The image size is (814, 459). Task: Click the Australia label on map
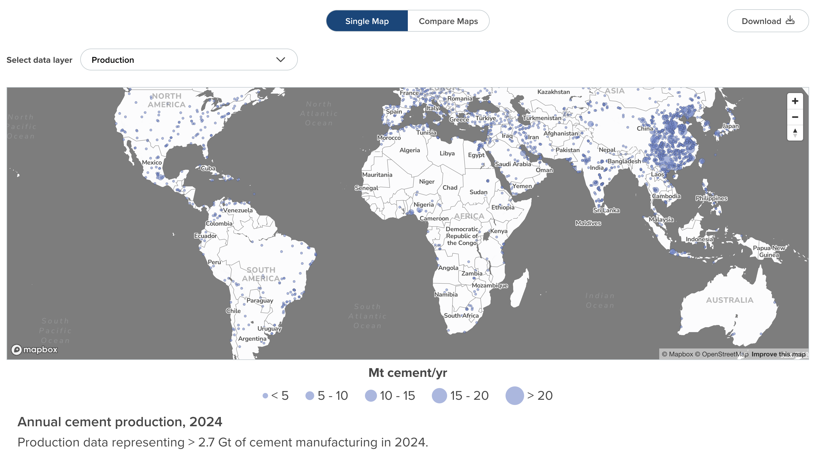730,300
